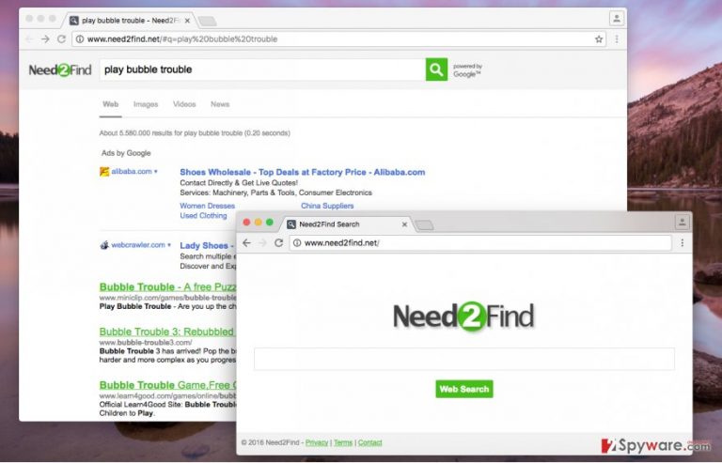
Task: Open the Contact footer link
Action: point(370,442)
